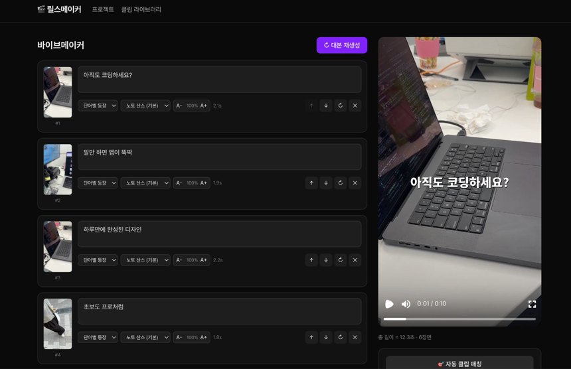Image resolution: width=571 pixels, height=369 pixels.
Task: Select scene #4 walking person thumbnail
Action: point(58,324)
